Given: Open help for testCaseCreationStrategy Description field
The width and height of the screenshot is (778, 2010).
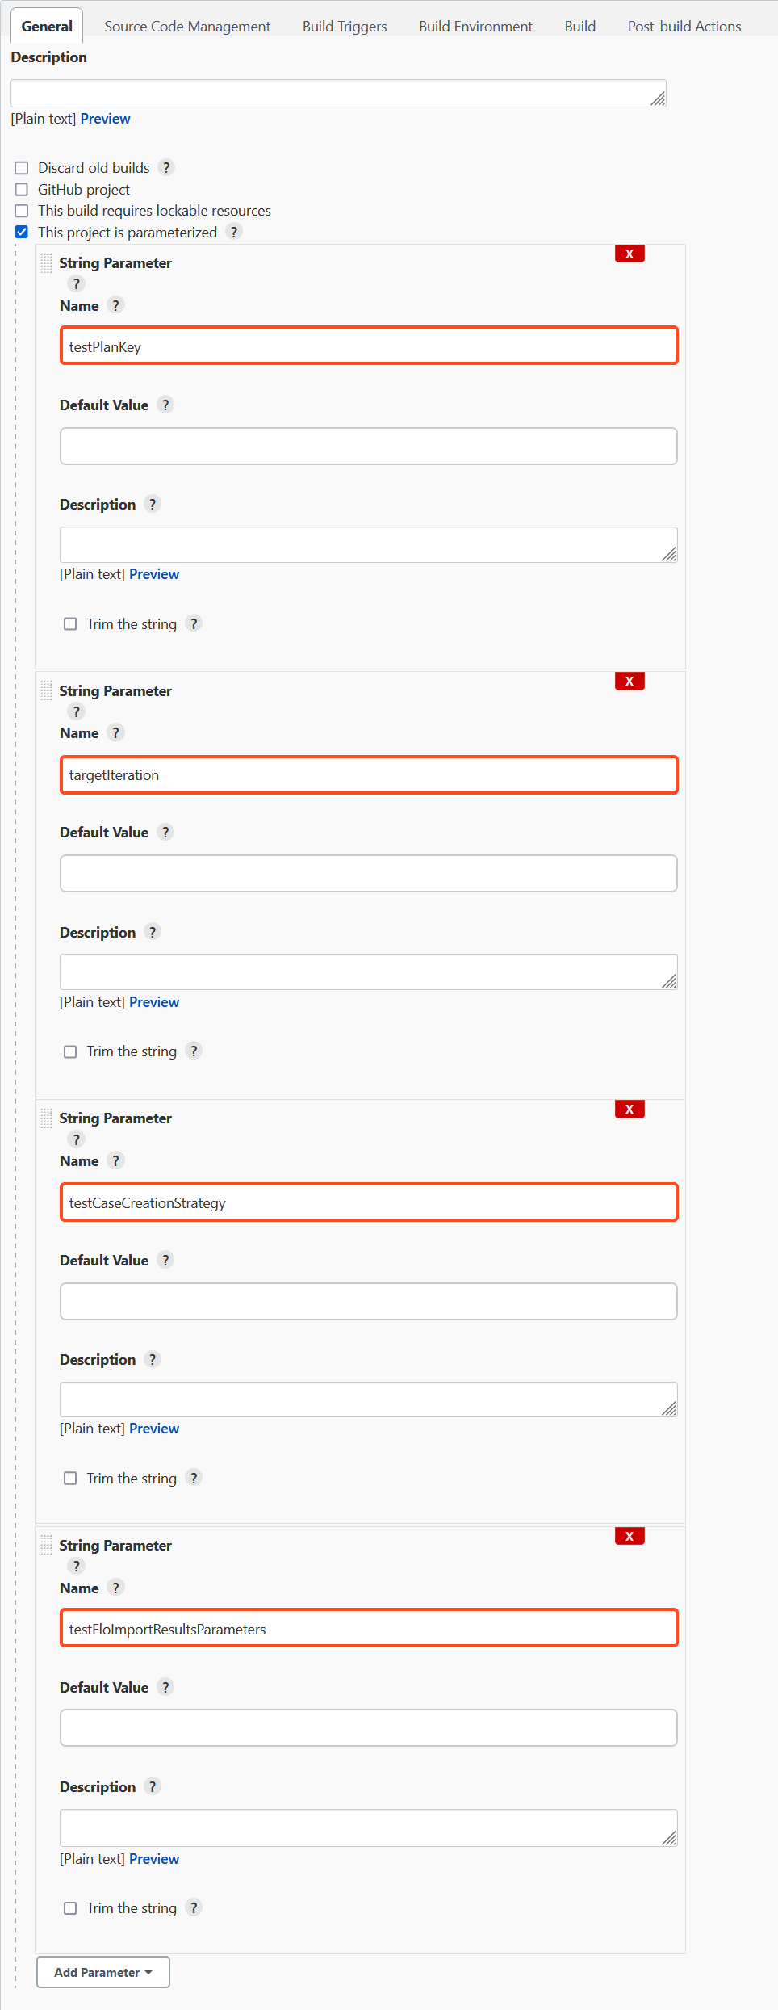Looking at the screenshot, I should [x=152, y=1359].
